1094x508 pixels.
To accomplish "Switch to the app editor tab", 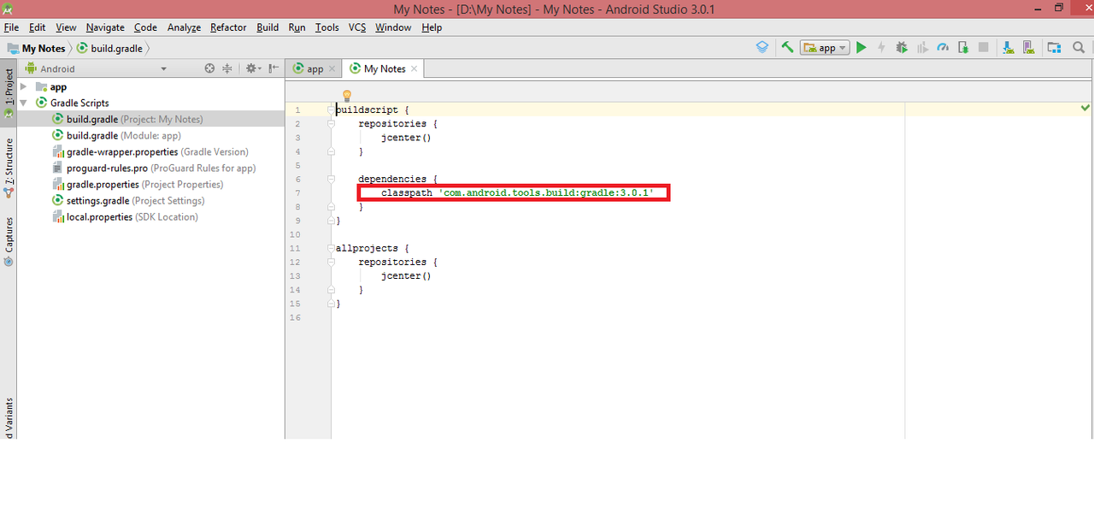I will pyautogui.click(x=314, y=68).
